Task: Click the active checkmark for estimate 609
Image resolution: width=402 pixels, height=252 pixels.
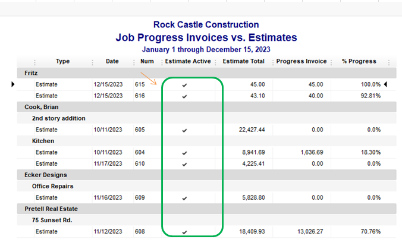Action: point(184,198)
